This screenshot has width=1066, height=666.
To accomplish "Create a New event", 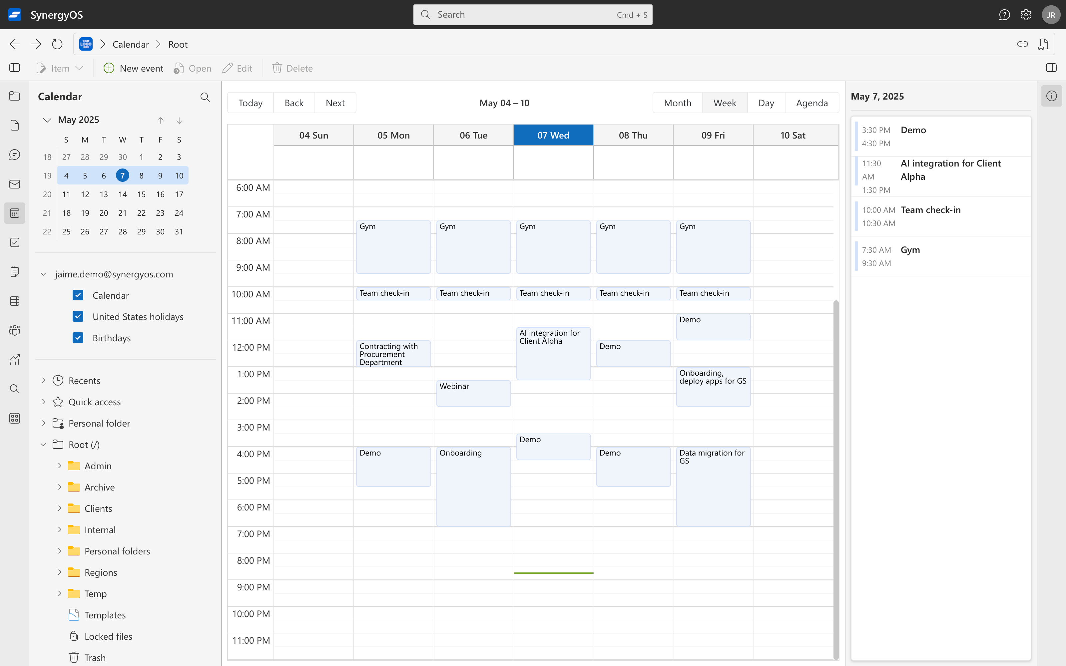I will (134, 68).
